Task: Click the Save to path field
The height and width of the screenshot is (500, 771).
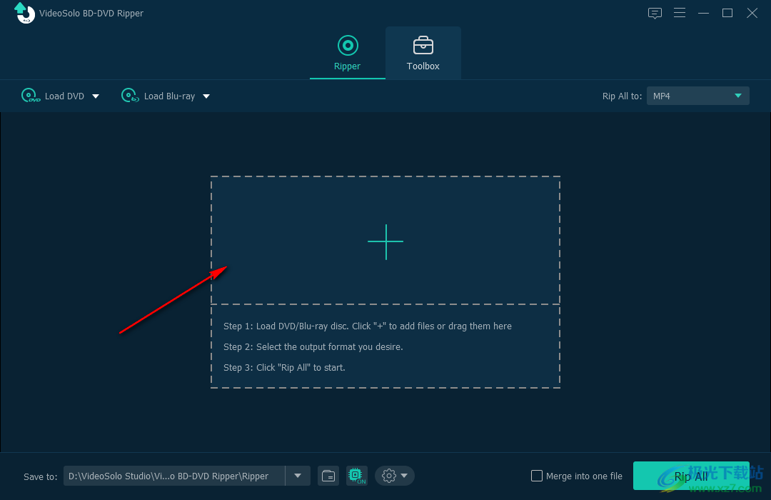Action: [x=174, y=476]
